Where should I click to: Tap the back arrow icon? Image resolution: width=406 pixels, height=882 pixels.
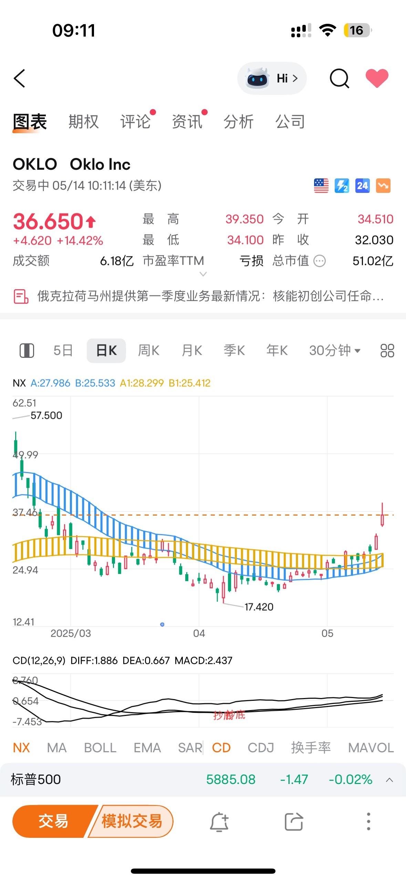pos(20,78)
